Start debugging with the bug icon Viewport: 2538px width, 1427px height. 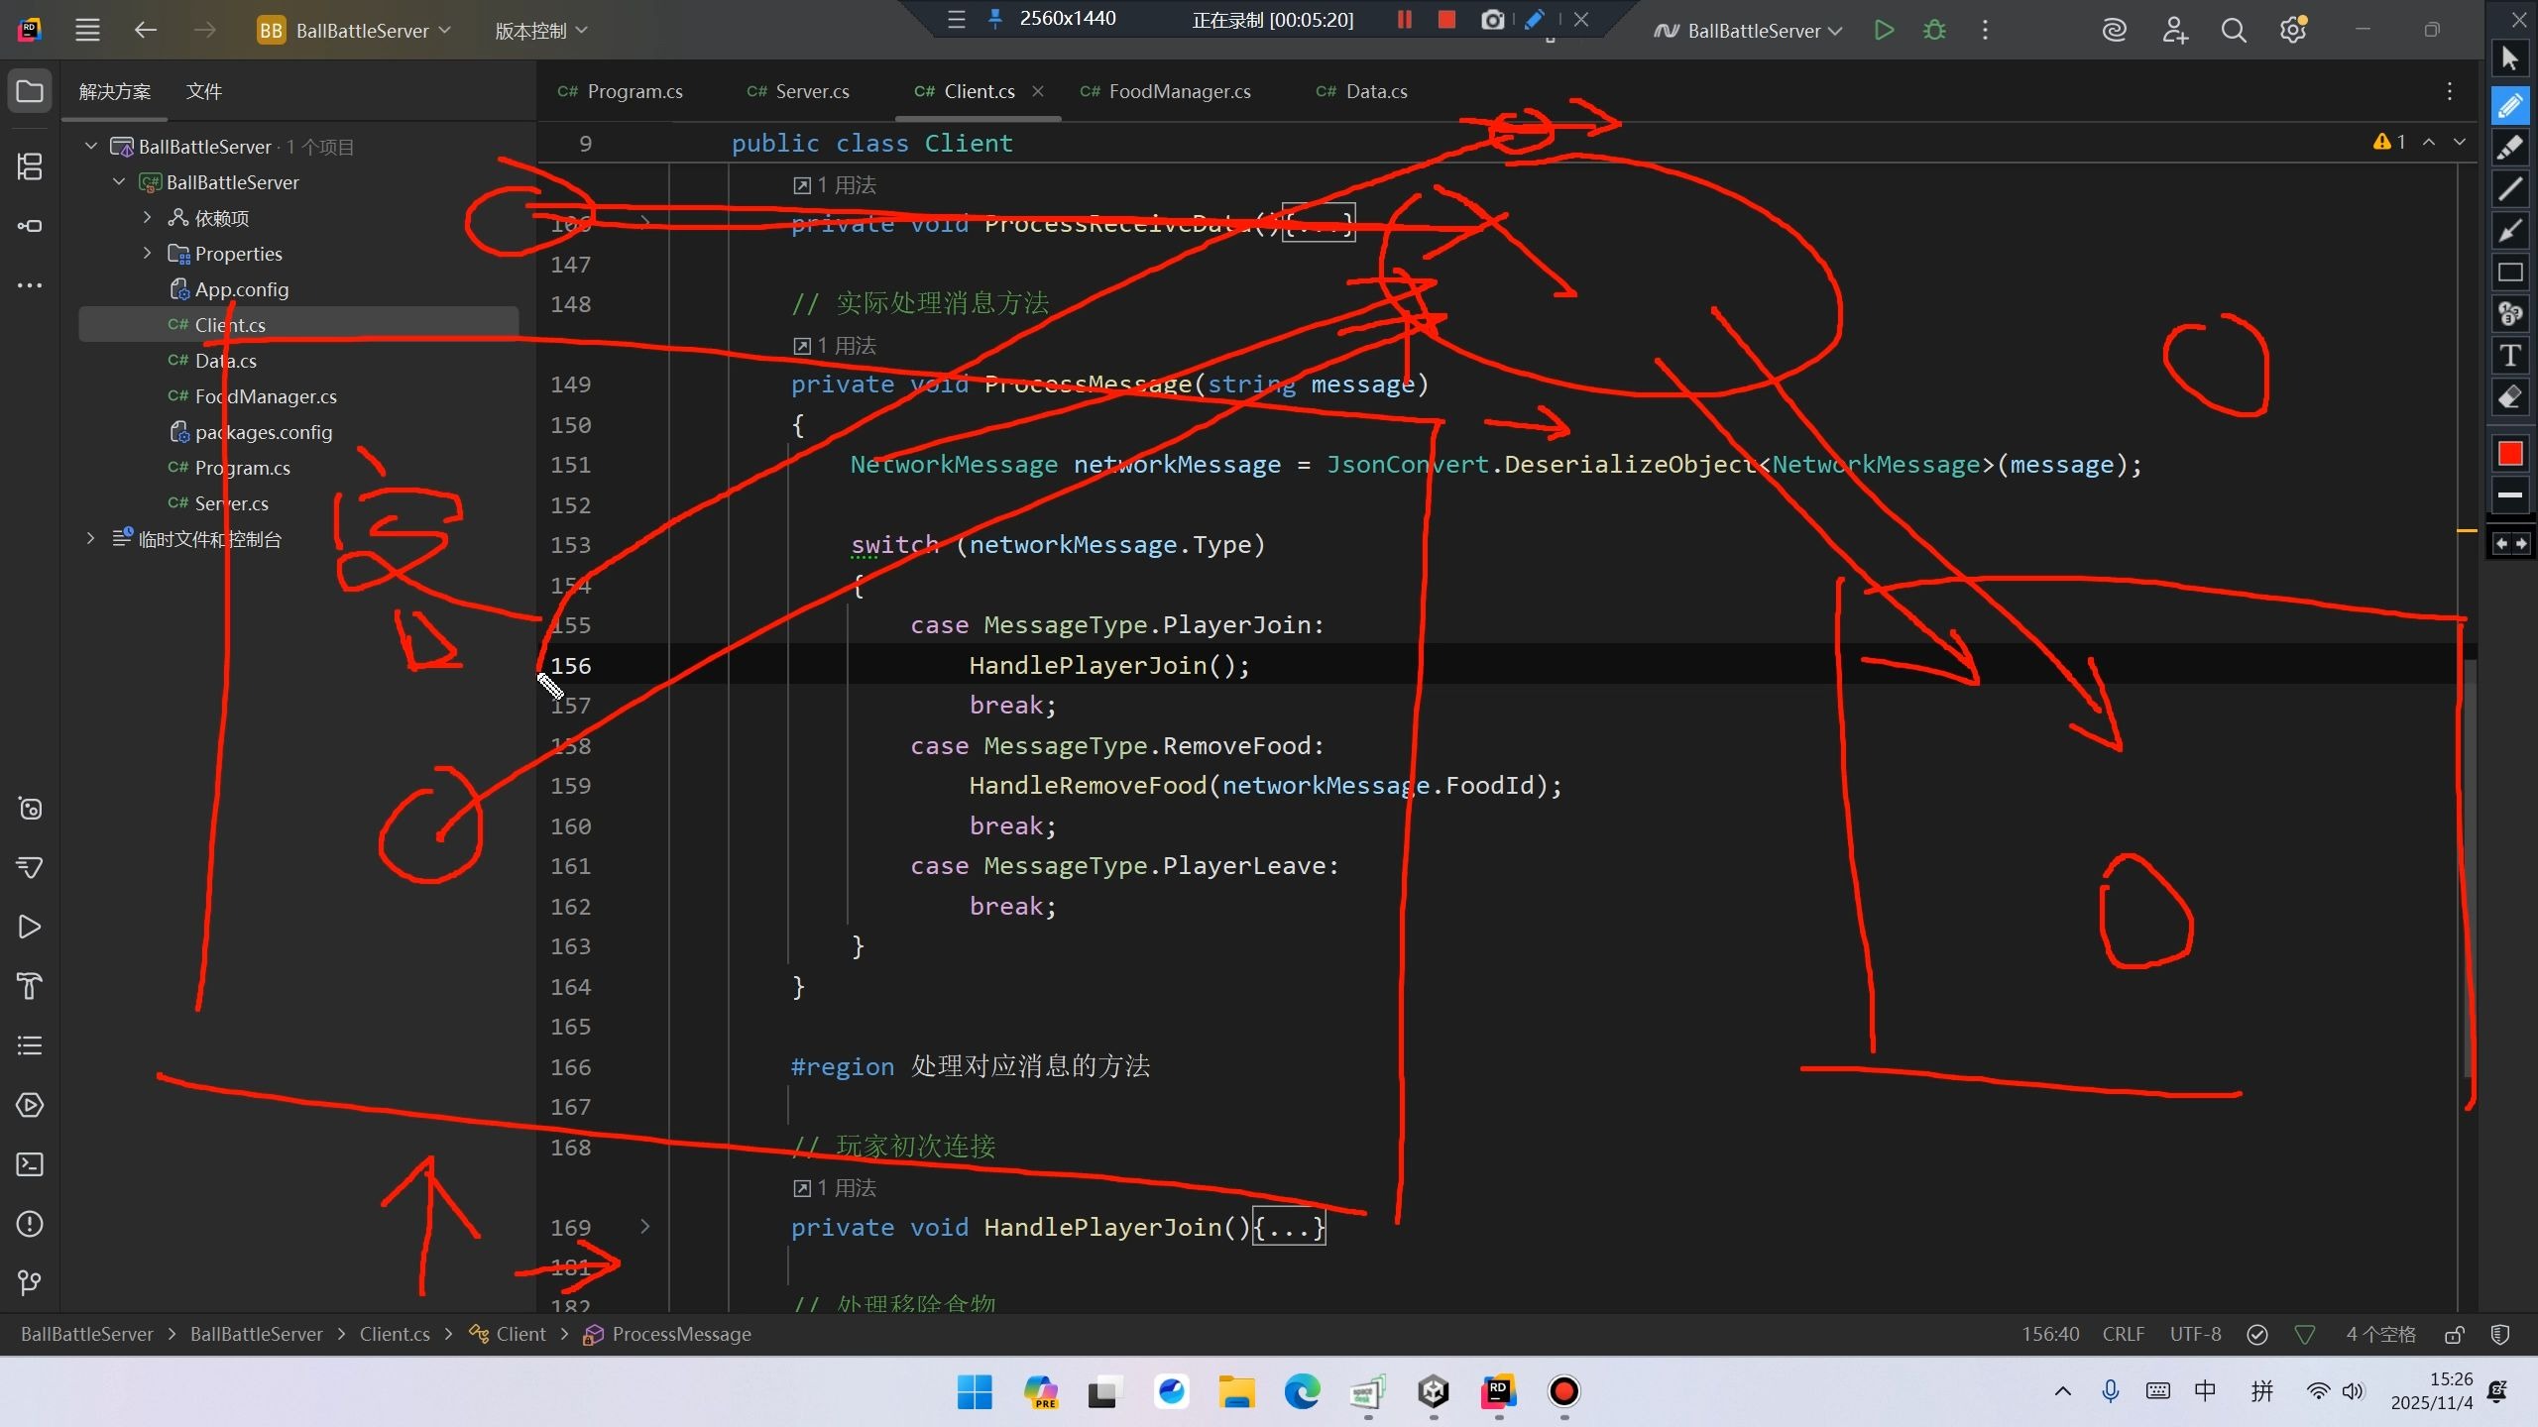tap(1933, 31)
